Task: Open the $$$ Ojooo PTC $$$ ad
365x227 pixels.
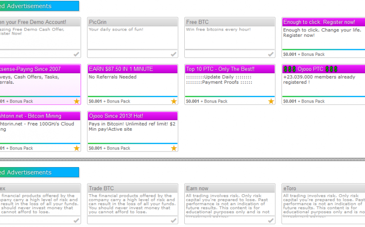Action: [310, 69]
